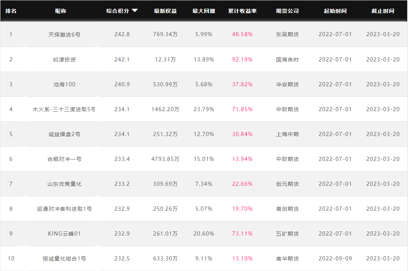Select the score 242.1 cell
Viewport: 408px width, 271px height.
(x=122, y=59)
